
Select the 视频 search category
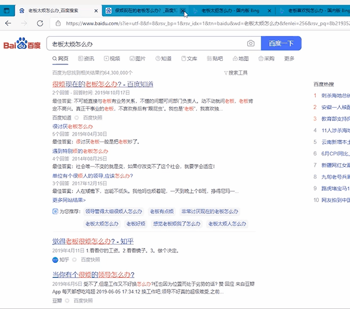(112, 59)
